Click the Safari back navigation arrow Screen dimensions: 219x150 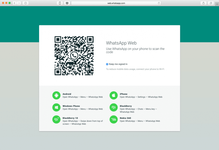coord(14,3)
